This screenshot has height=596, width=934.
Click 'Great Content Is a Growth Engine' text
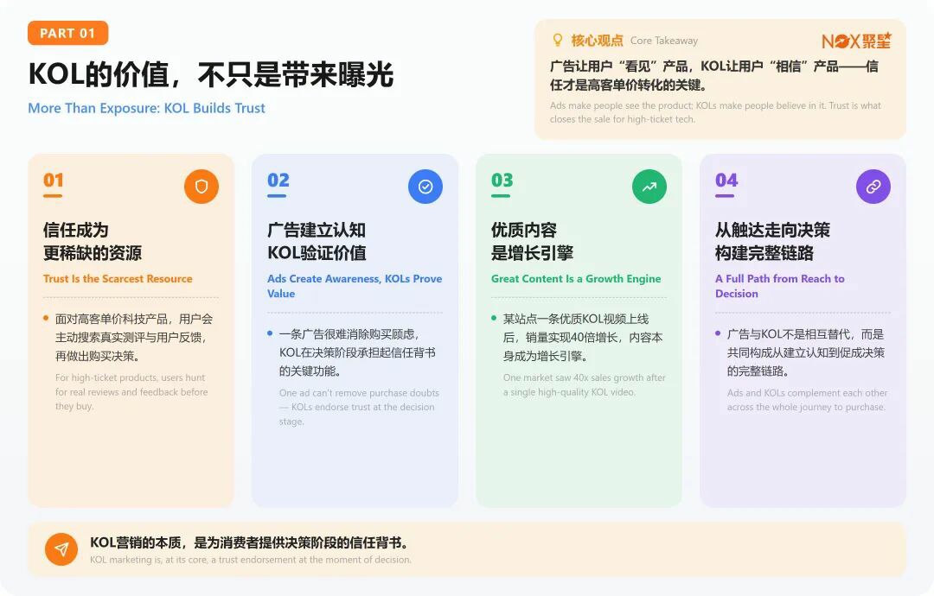(576, 278)
